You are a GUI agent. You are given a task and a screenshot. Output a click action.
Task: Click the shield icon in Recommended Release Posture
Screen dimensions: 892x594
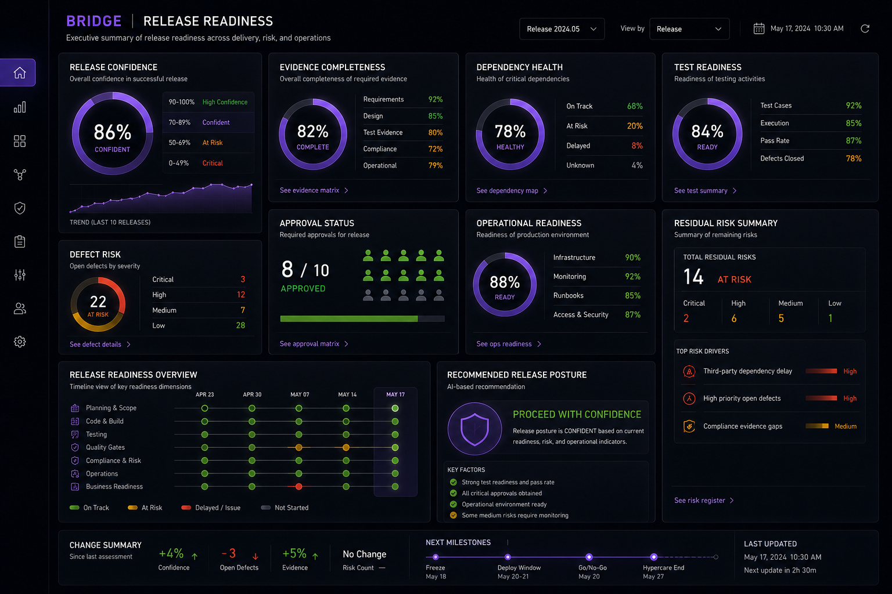tap(474, 429)
